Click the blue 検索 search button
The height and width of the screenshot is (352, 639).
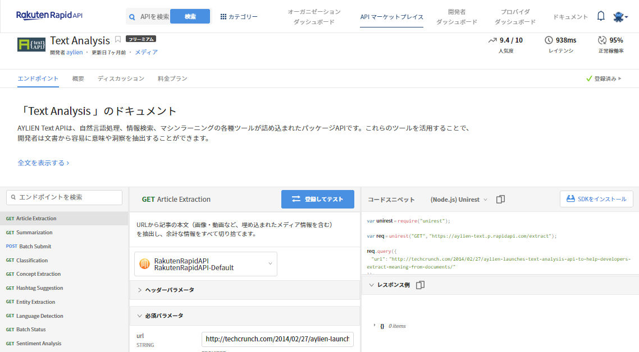190,17
